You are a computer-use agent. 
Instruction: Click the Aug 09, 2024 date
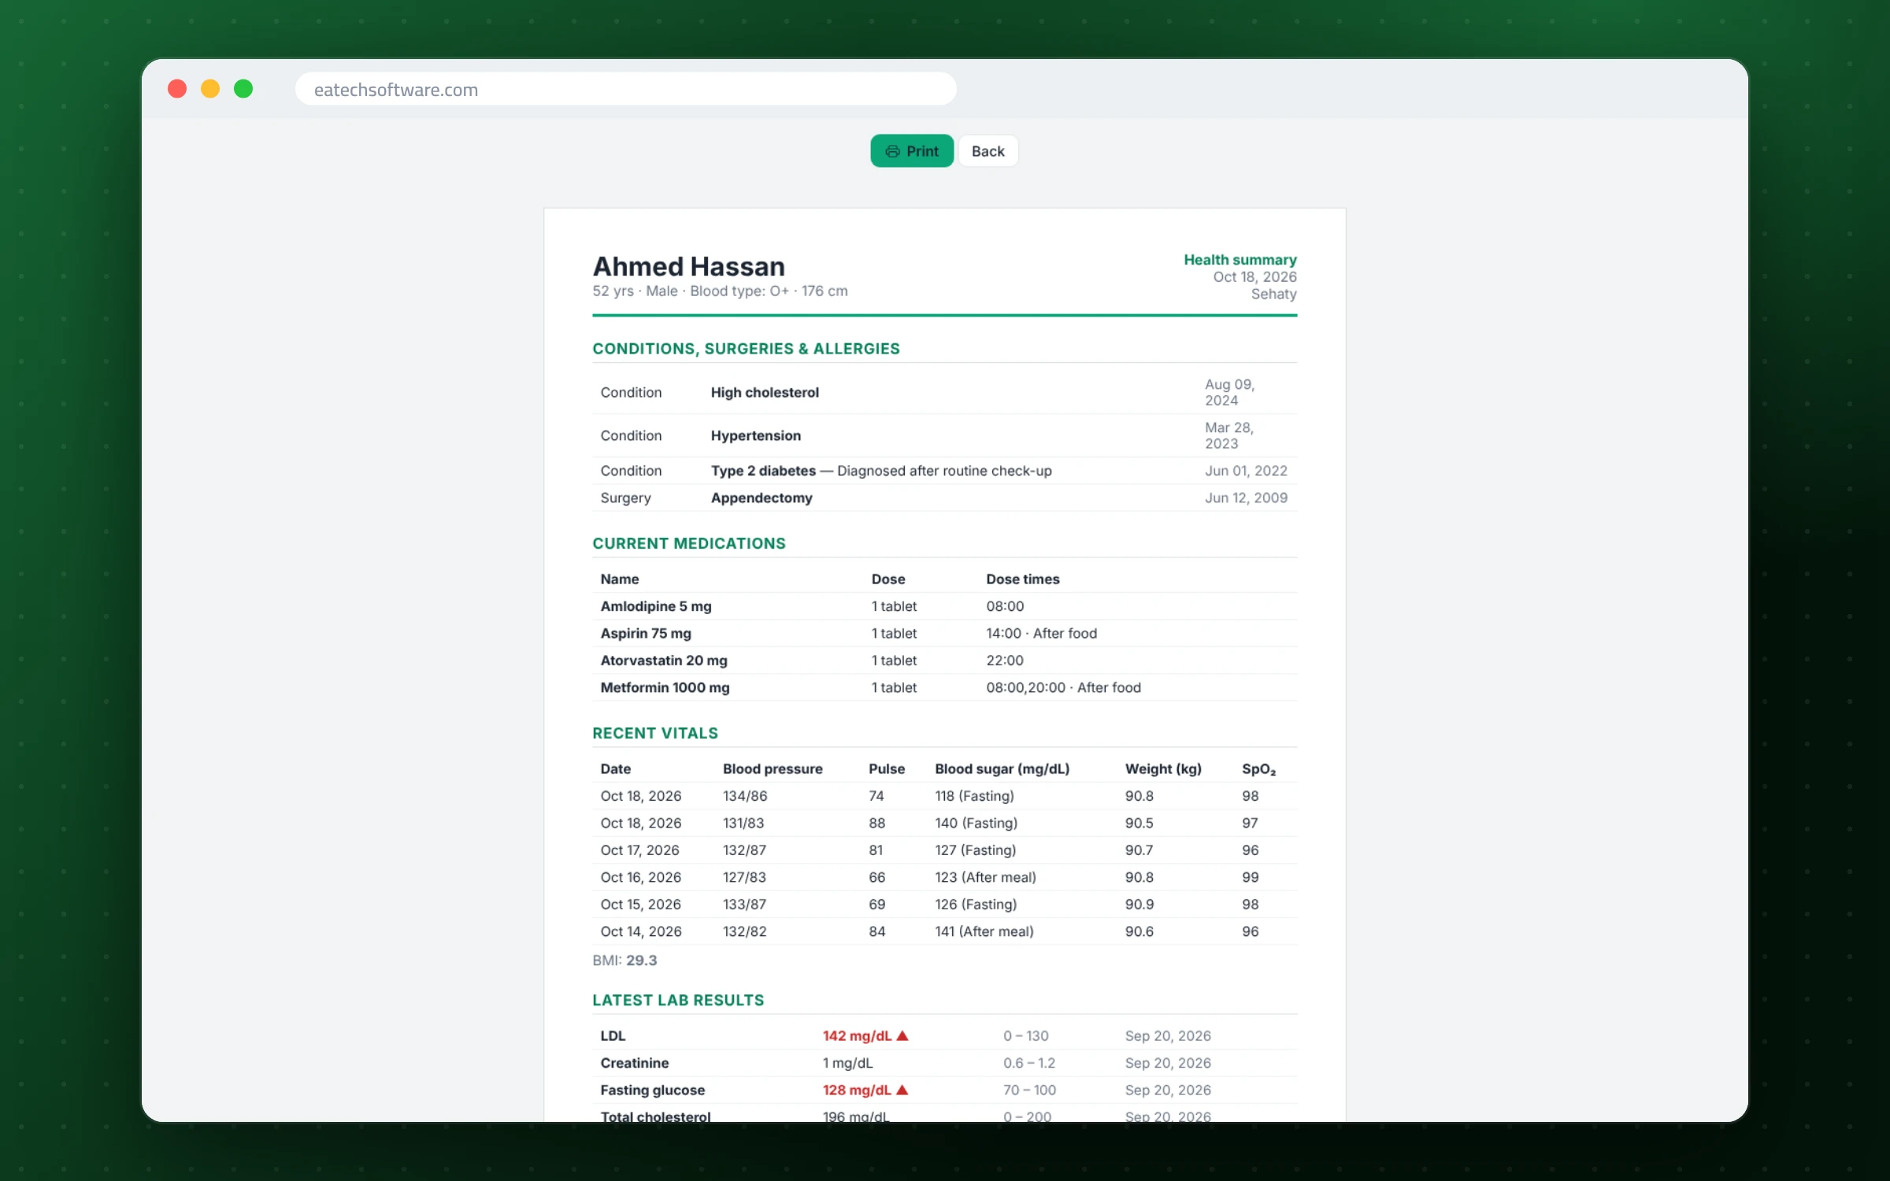1229,393
